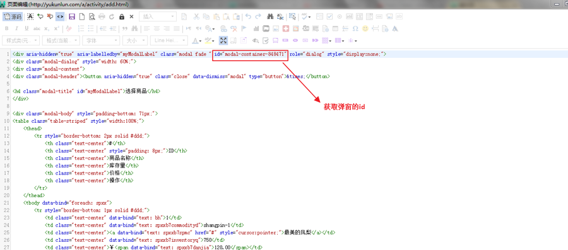
Task: Click the refresh circular arrow icon
Action: point(112,16)
